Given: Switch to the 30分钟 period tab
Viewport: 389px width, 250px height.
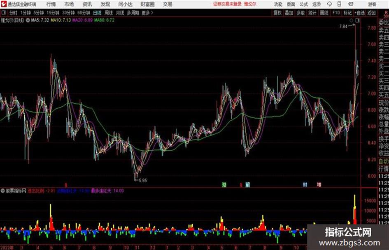Looking at the screenshot, I should [x=68, y=13].
